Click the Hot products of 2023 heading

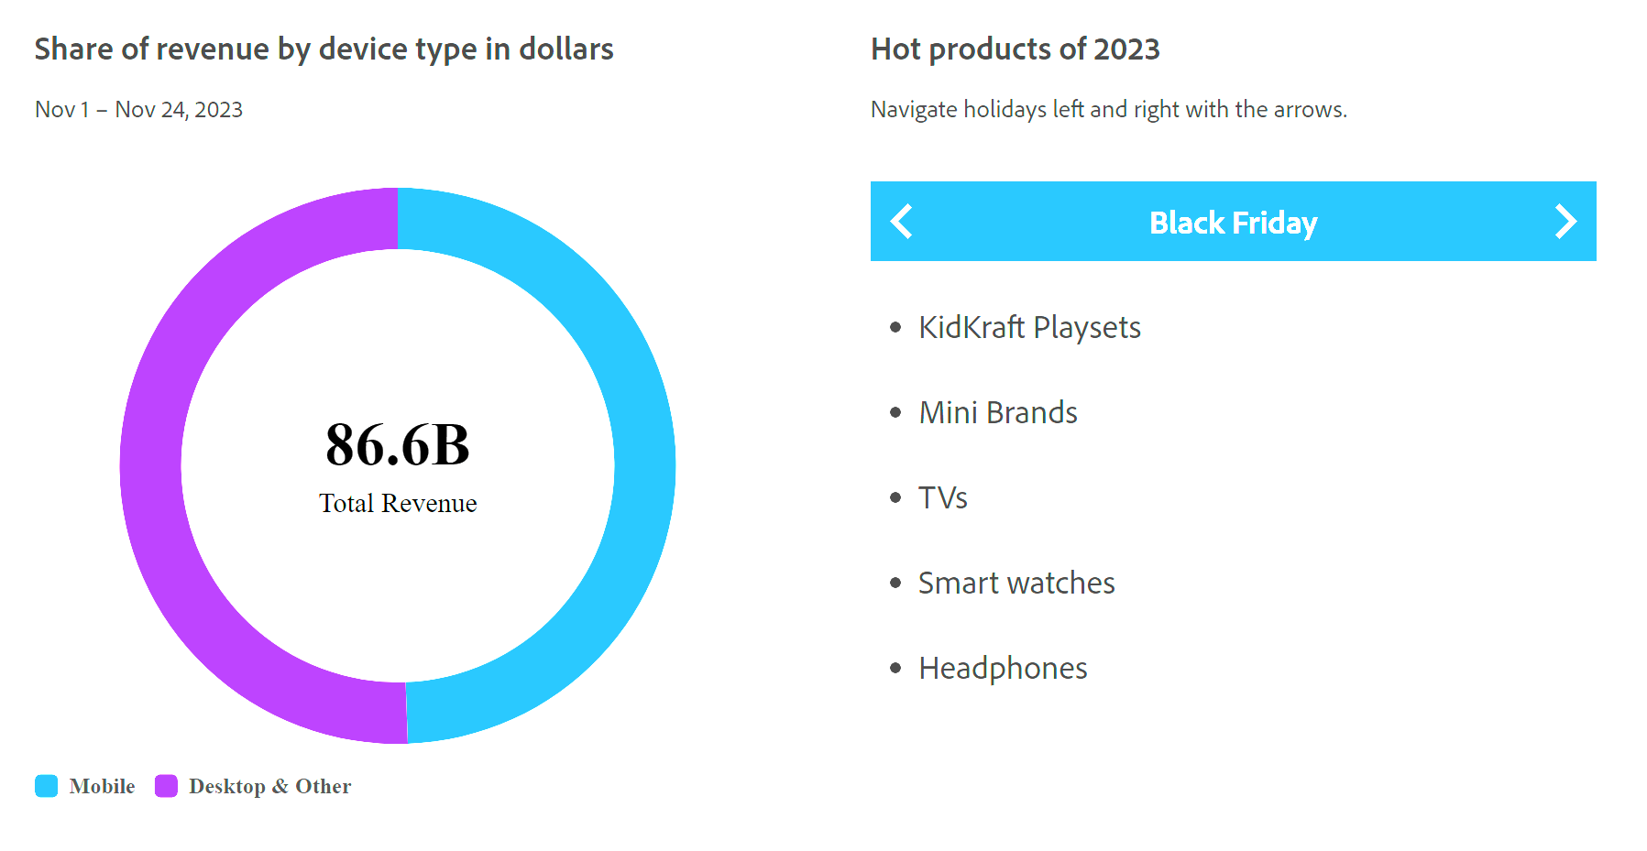(1016, 49)
